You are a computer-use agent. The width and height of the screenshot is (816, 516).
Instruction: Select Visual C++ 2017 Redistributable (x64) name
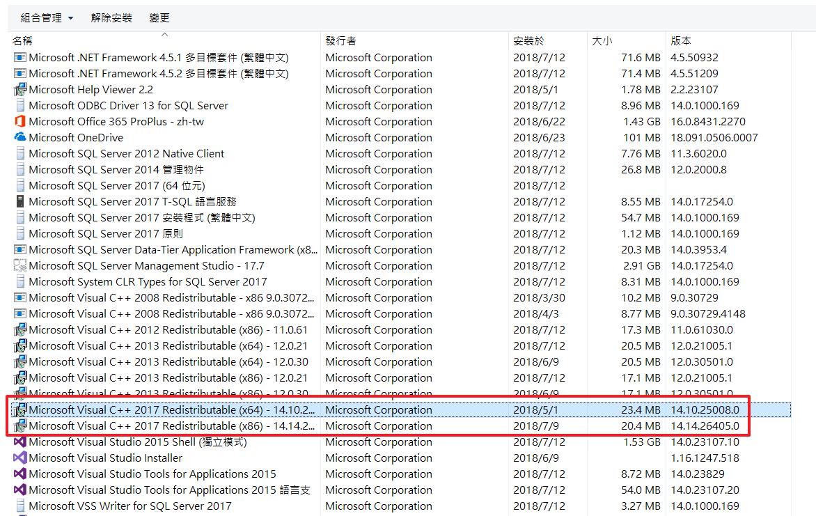pos(172,409)
